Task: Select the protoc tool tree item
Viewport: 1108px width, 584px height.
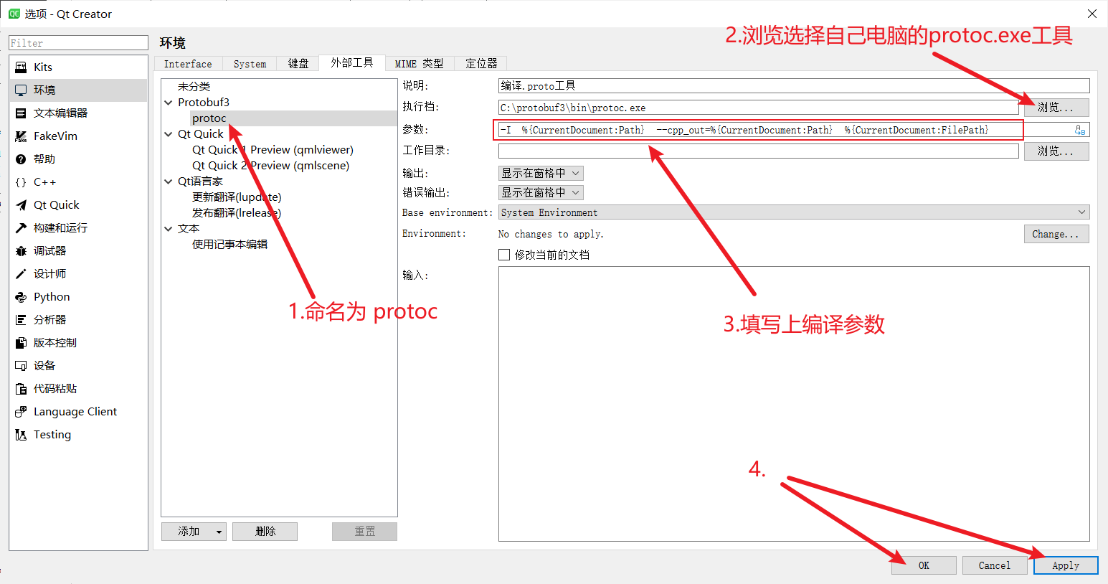Action: coord(209,118)
